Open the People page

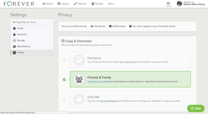pos(97,4)
